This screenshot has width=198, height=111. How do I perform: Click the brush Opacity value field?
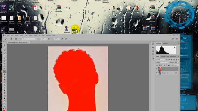tap(43, 39)
